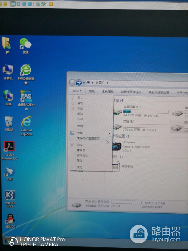Collapse the 组织 dropdown button
Image resolution: width=188 pixels, height=251 pixels.
click(x=77, y=91)
